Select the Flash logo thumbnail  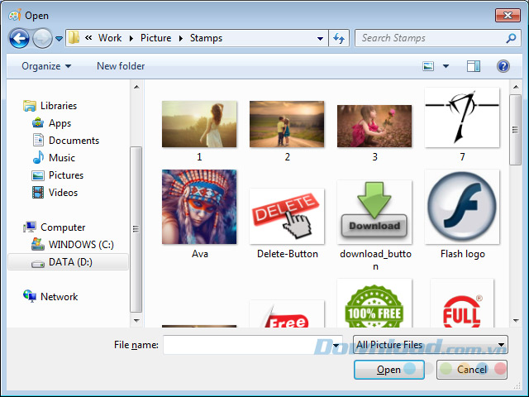[462, 207]
